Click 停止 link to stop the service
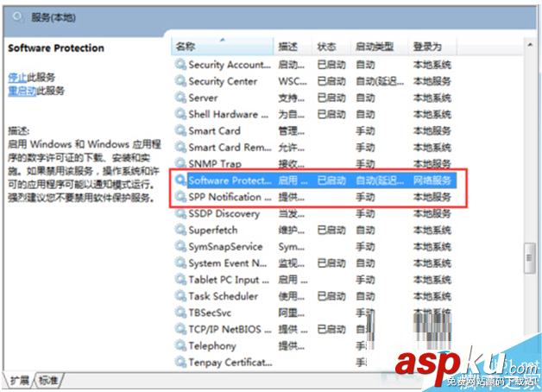The width and height of the screenshot is (542, 392). [17, 77]
